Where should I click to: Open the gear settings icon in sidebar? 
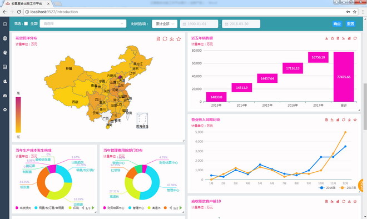(5, 109)
